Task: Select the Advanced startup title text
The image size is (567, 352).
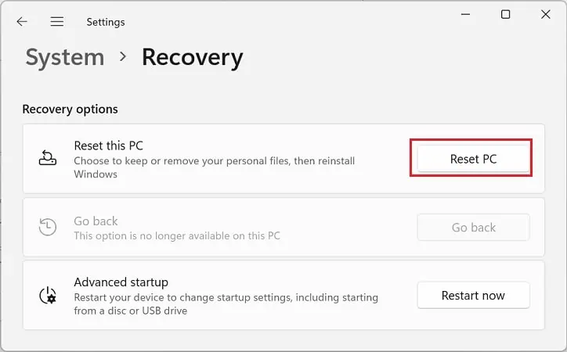Action: (121, 282)
